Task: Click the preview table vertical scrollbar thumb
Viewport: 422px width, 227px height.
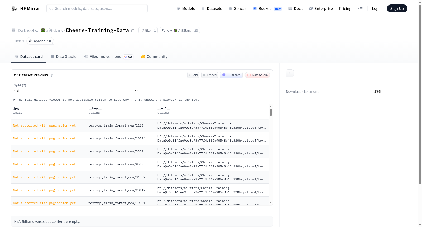Action: point(271,113)
